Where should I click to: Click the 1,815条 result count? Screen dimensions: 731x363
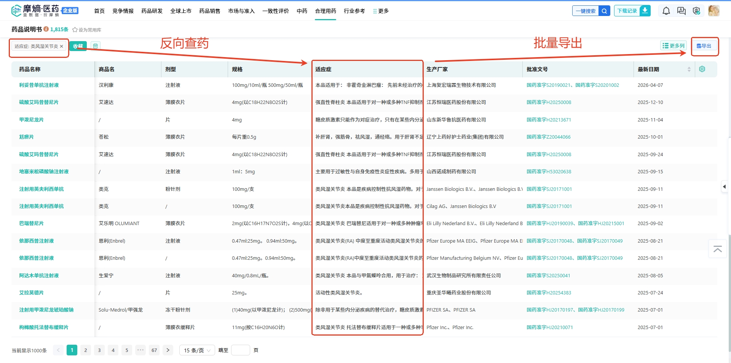click(59, 29)
